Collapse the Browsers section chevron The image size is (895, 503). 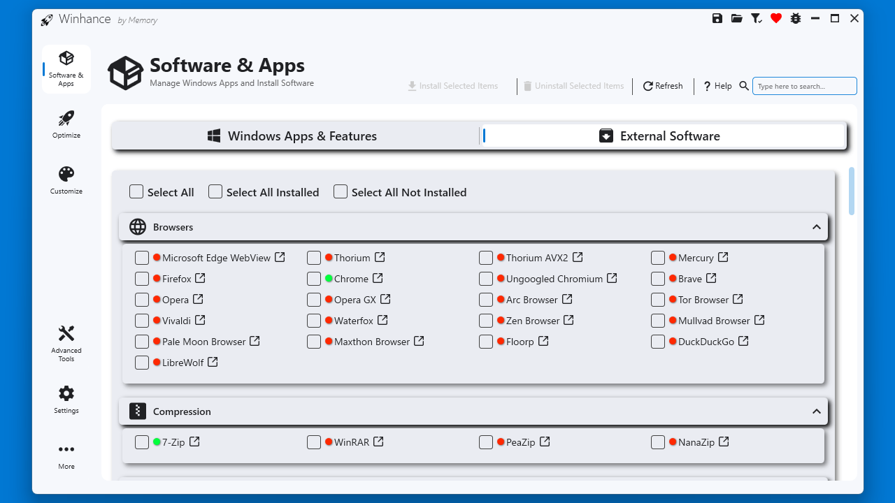pos(816,227)
